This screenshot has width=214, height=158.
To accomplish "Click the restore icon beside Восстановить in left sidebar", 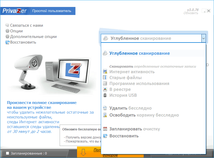I will click(x=7, y=42).
